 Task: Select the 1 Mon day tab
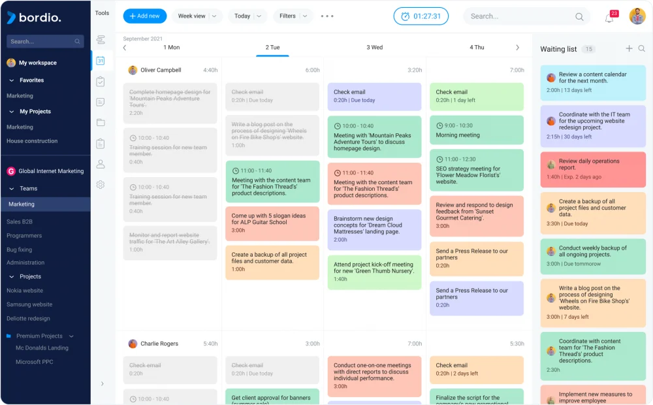coord(172,48)
